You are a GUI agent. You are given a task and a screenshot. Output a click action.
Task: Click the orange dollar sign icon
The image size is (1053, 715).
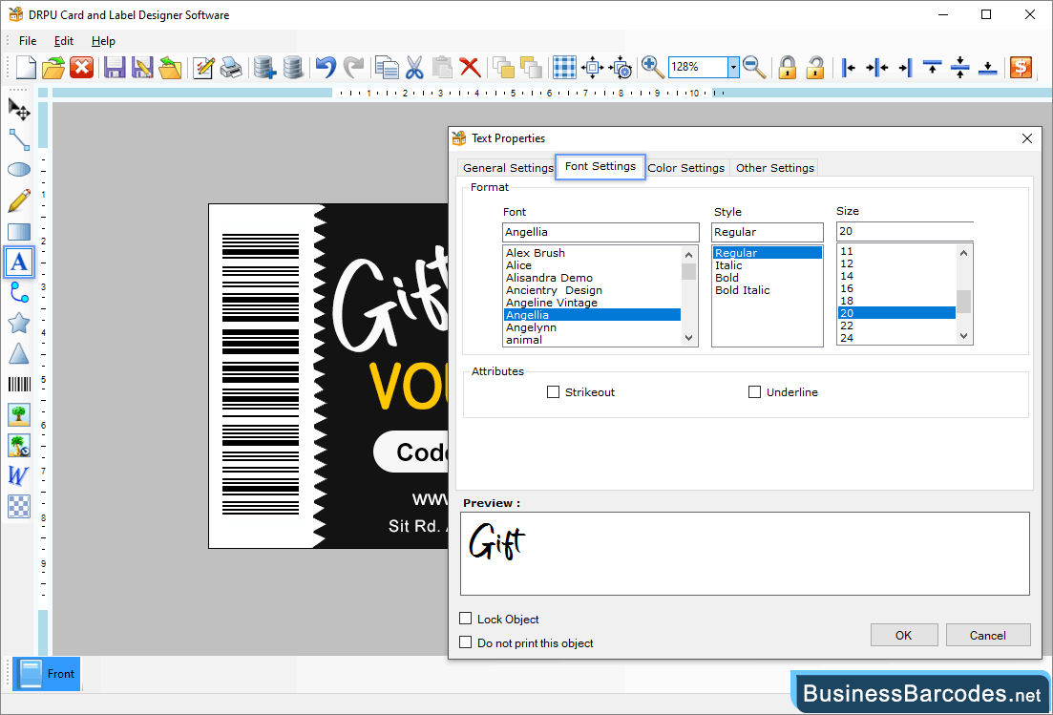[1021, 67]
